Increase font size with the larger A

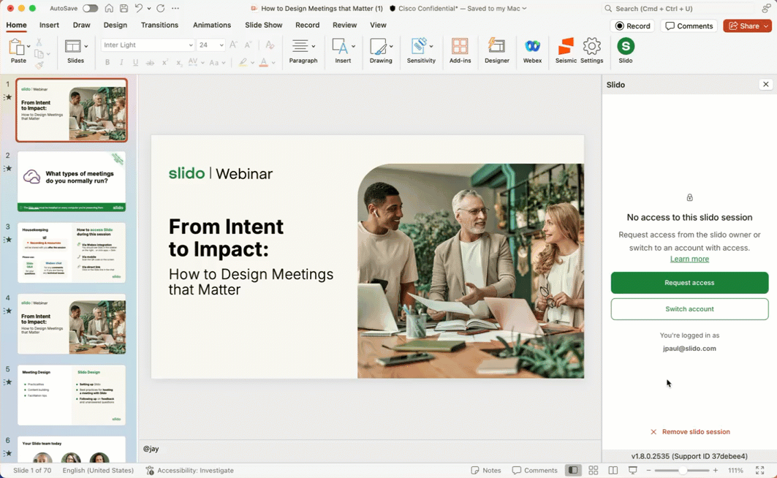[x=234, y=45]
